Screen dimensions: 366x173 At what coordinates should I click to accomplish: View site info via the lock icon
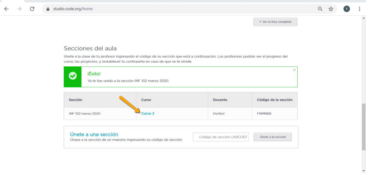(x=48, y=9)
